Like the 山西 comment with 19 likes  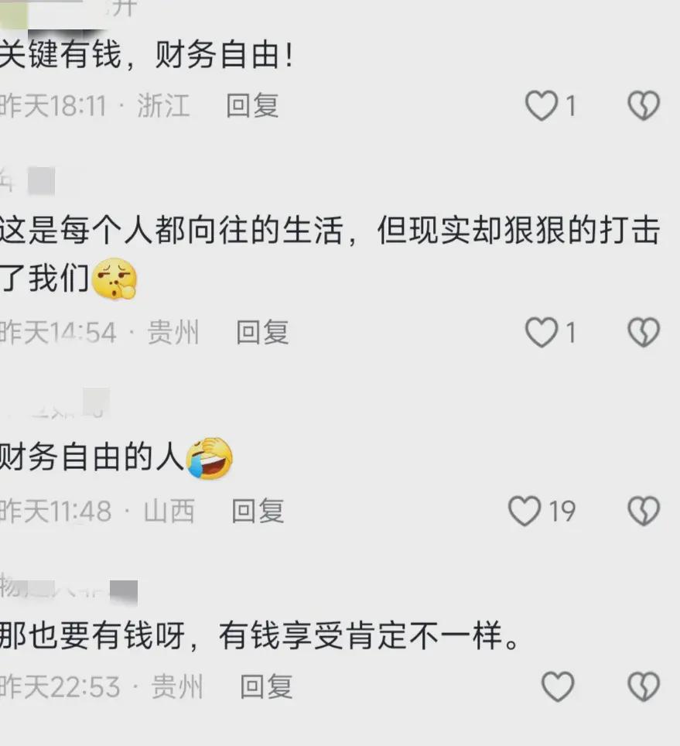pyautogui.click(x=525, y=511)
